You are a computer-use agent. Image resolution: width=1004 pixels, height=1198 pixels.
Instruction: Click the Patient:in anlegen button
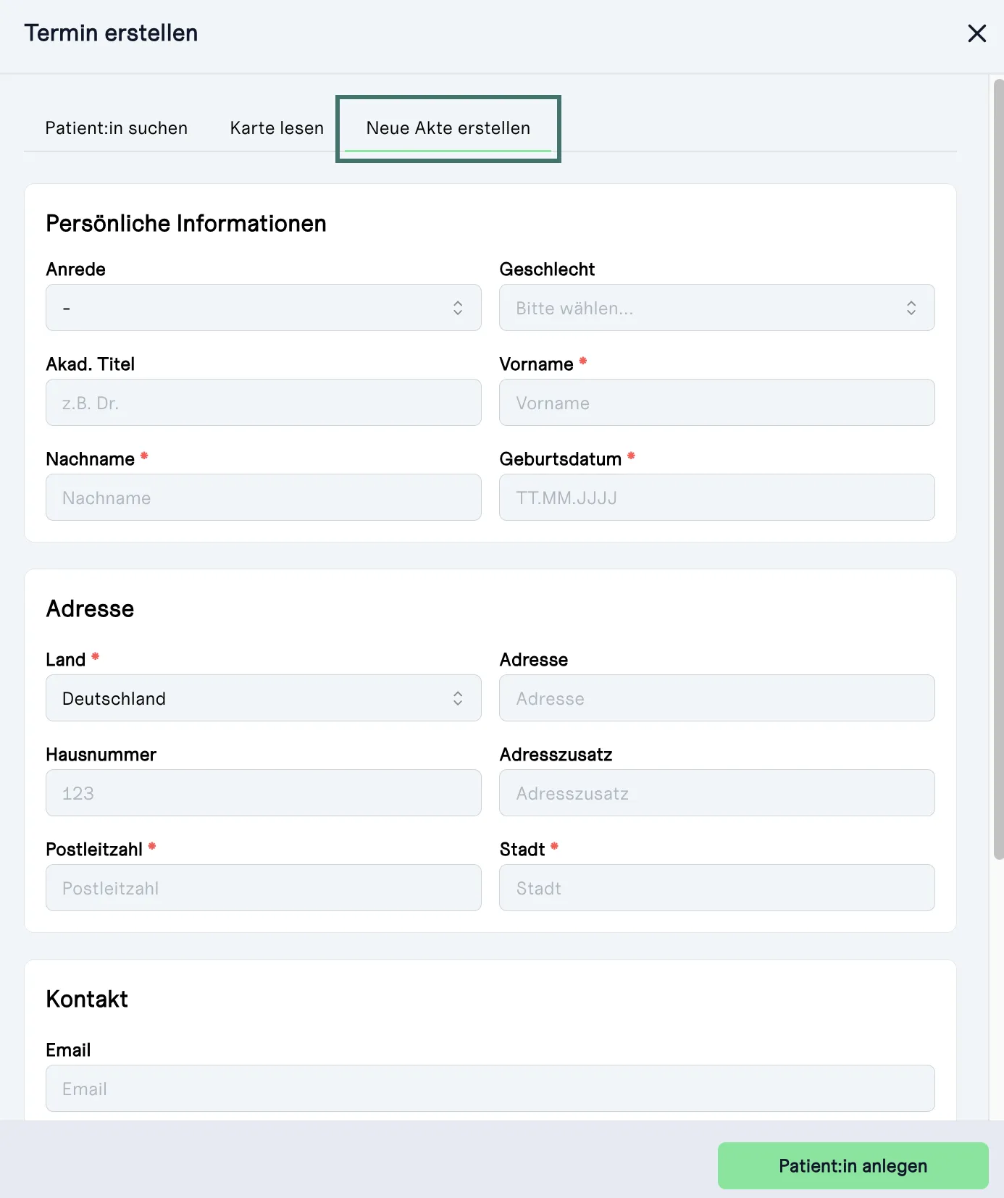(x=853, y=1166)
